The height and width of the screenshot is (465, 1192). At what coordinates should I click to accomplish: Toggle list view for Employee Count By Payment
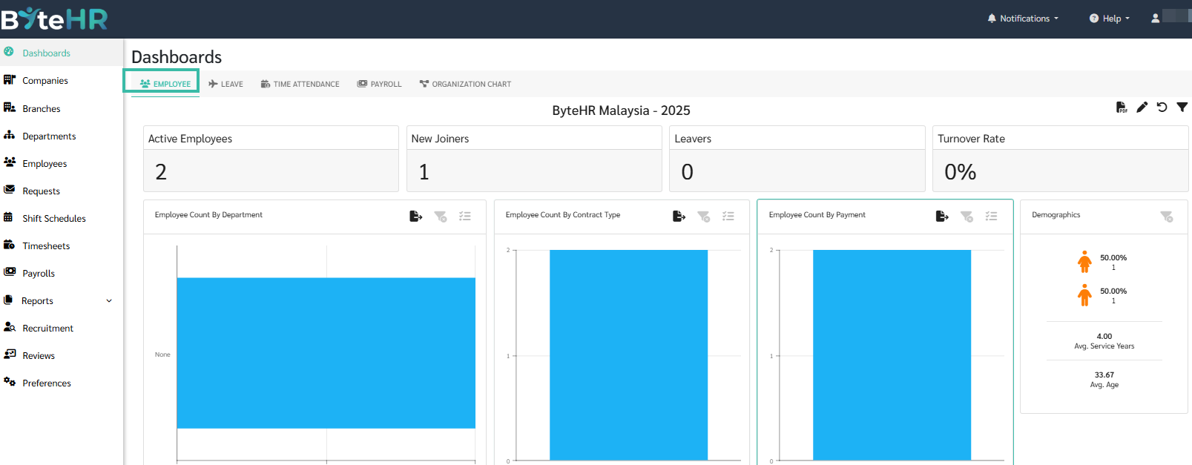(992, 217)
